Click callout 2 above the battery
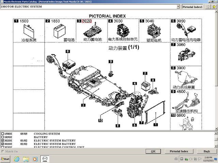 coord(145,73)
